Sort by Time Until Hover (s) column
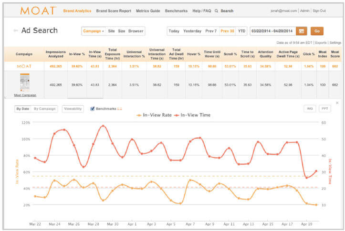 click(212, 54)
